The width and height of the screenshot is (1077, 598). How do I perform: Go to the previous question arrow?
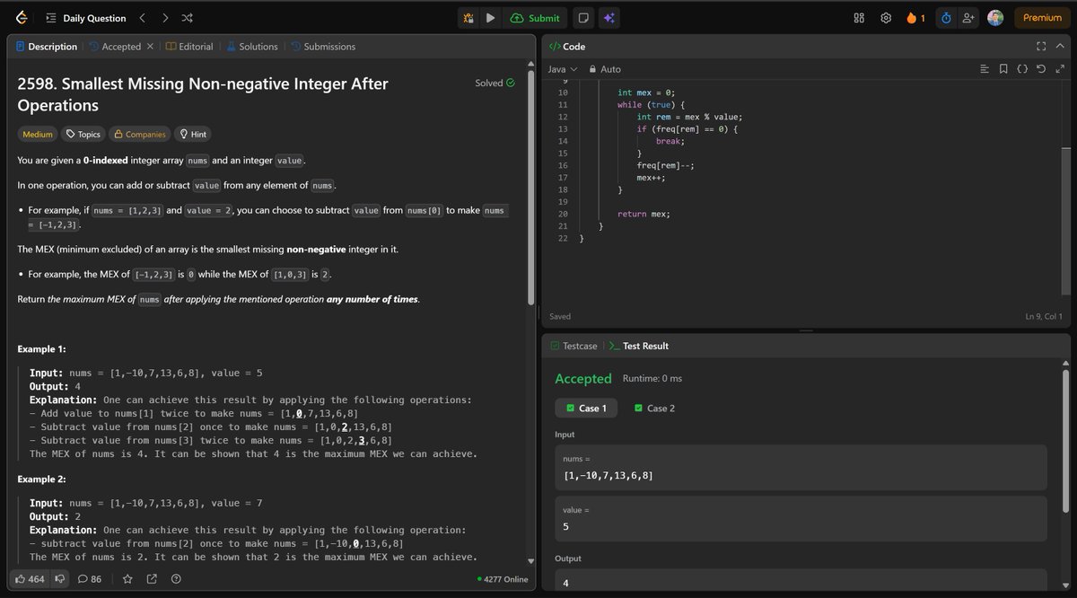(144, 18)
